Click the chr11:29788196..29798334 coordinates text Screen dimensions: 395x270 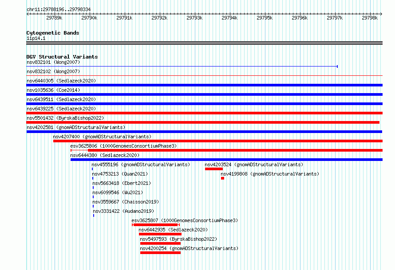(59, 10)
